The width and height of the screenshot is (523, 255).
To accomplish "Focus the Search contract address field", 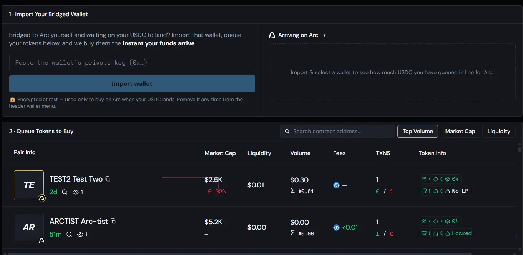I will pos(338,131).
